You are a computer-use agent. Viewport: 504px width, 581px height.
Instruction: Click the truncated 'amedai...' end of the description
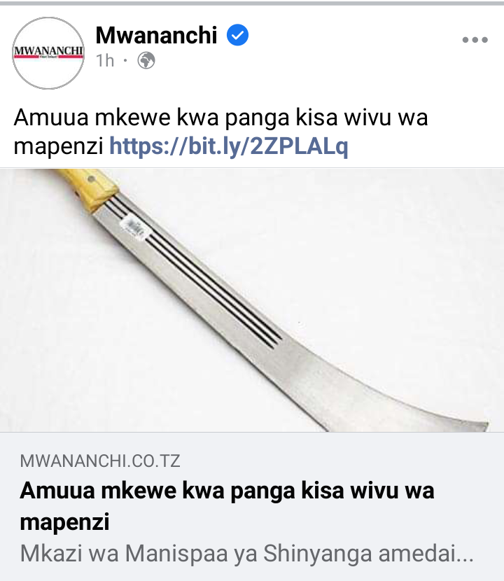click(426, 554)
